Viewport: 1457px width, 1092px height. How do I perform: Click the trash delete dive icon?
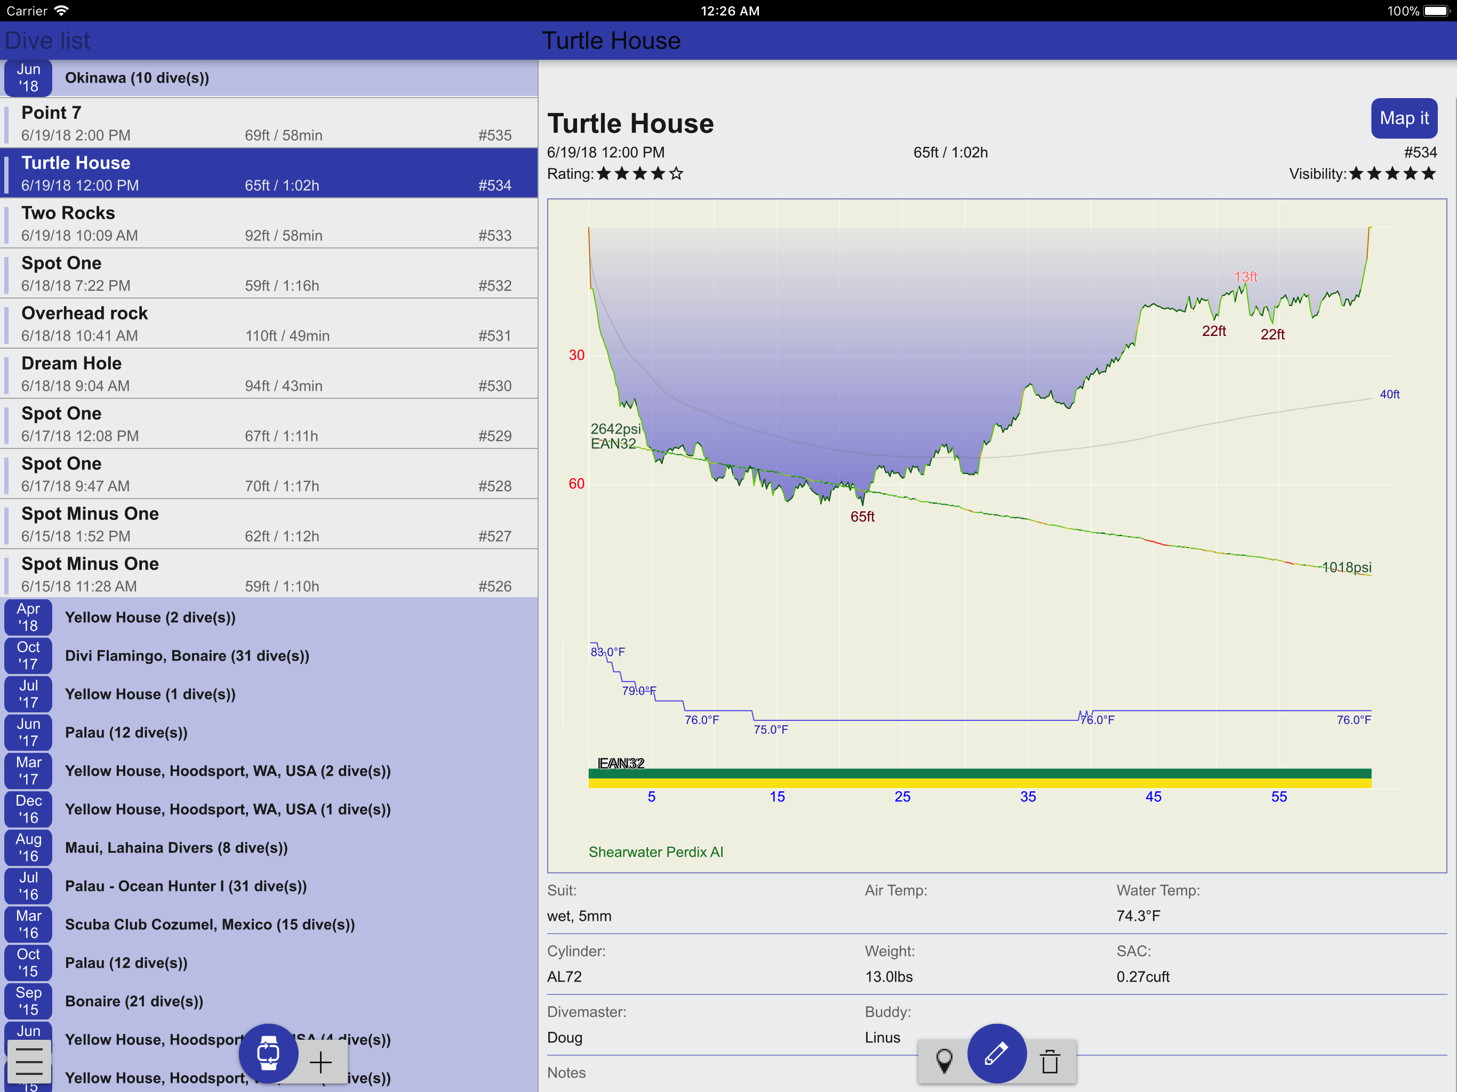[1050, 1062]
